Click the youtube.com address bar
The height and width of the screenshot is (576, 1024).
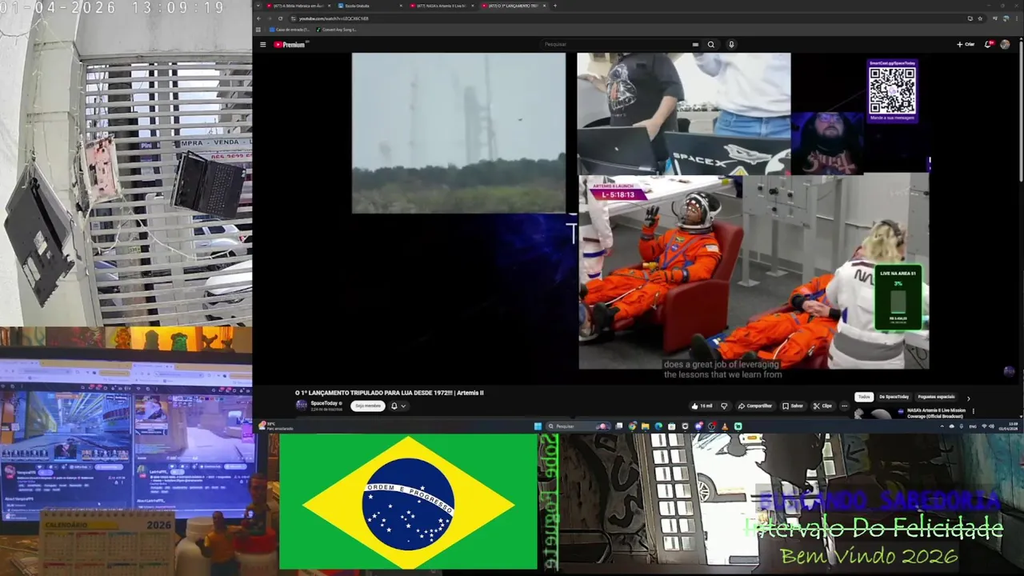pyautogui.click(x=624, y=18)
